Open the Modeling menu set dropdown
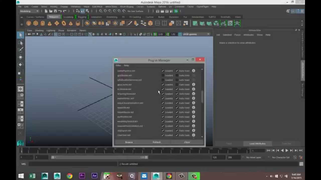This screenshot has width=321, height=180. click(29, 11)
